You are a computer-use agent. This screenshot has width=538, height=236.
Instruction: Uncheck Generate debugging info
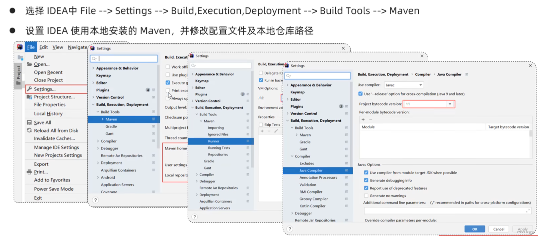point(366,180)
